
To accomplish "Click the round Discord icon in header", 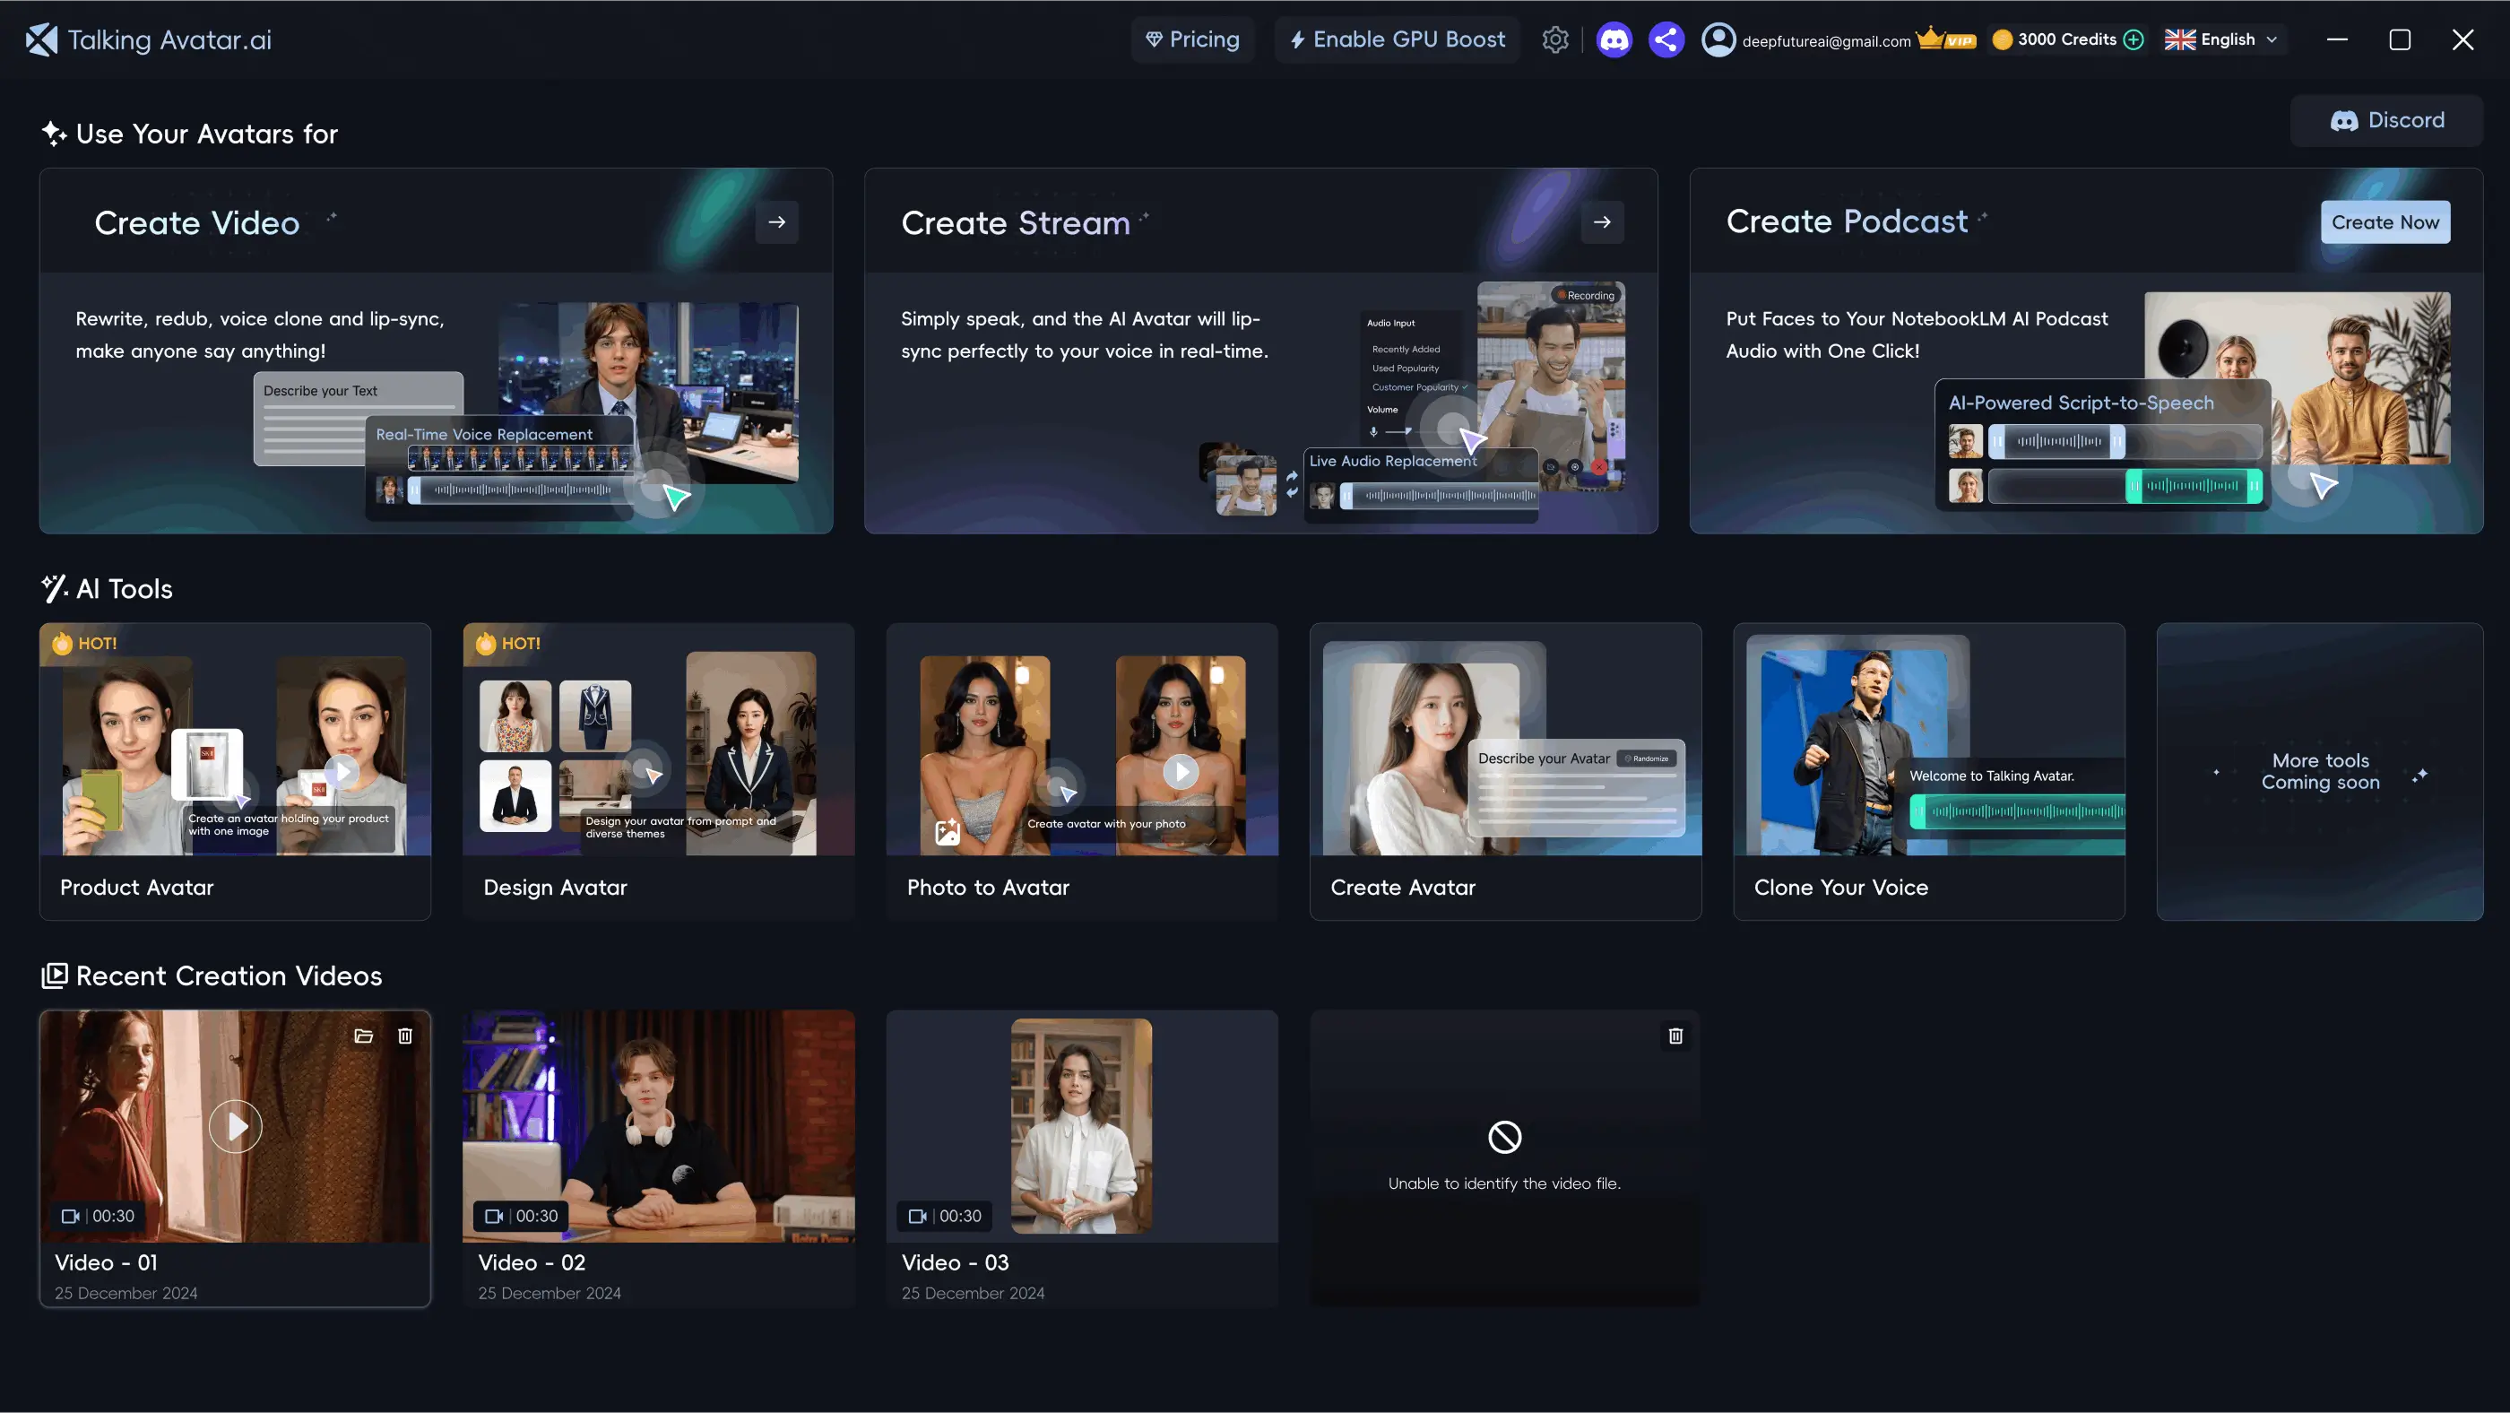I will pyautogui.click(x=1614, y=40).
